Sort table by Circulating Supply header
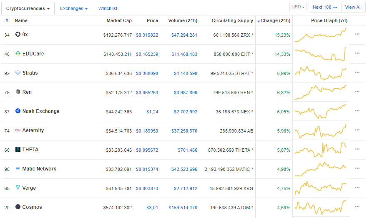This screenshot has width=367, height=218. (232, 20)
